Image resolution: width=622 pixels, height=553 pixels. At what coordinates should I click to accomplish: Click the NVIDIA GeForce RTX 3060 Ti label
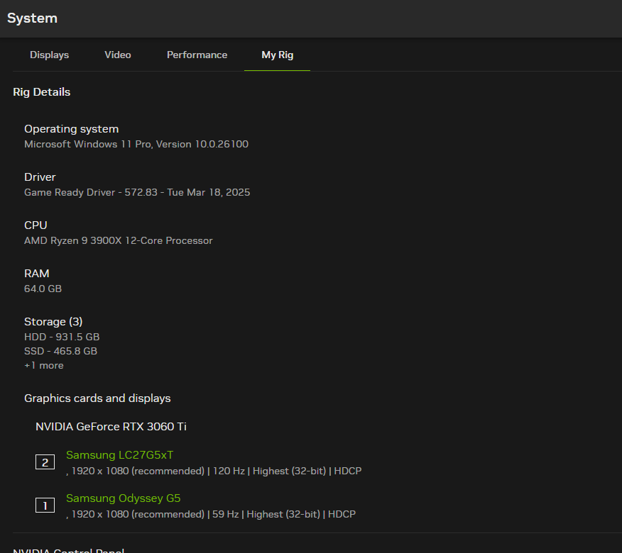pos(111,427)
